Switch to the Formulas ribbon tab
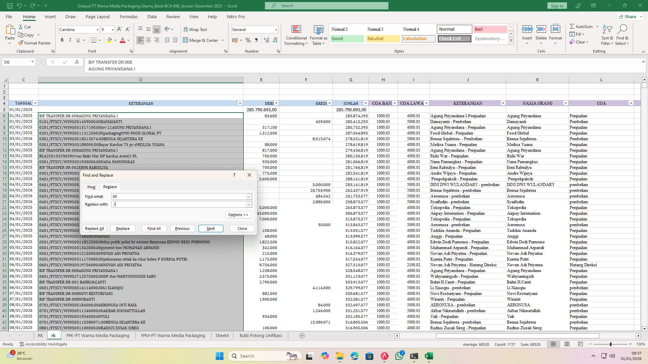 coord(129,17)
